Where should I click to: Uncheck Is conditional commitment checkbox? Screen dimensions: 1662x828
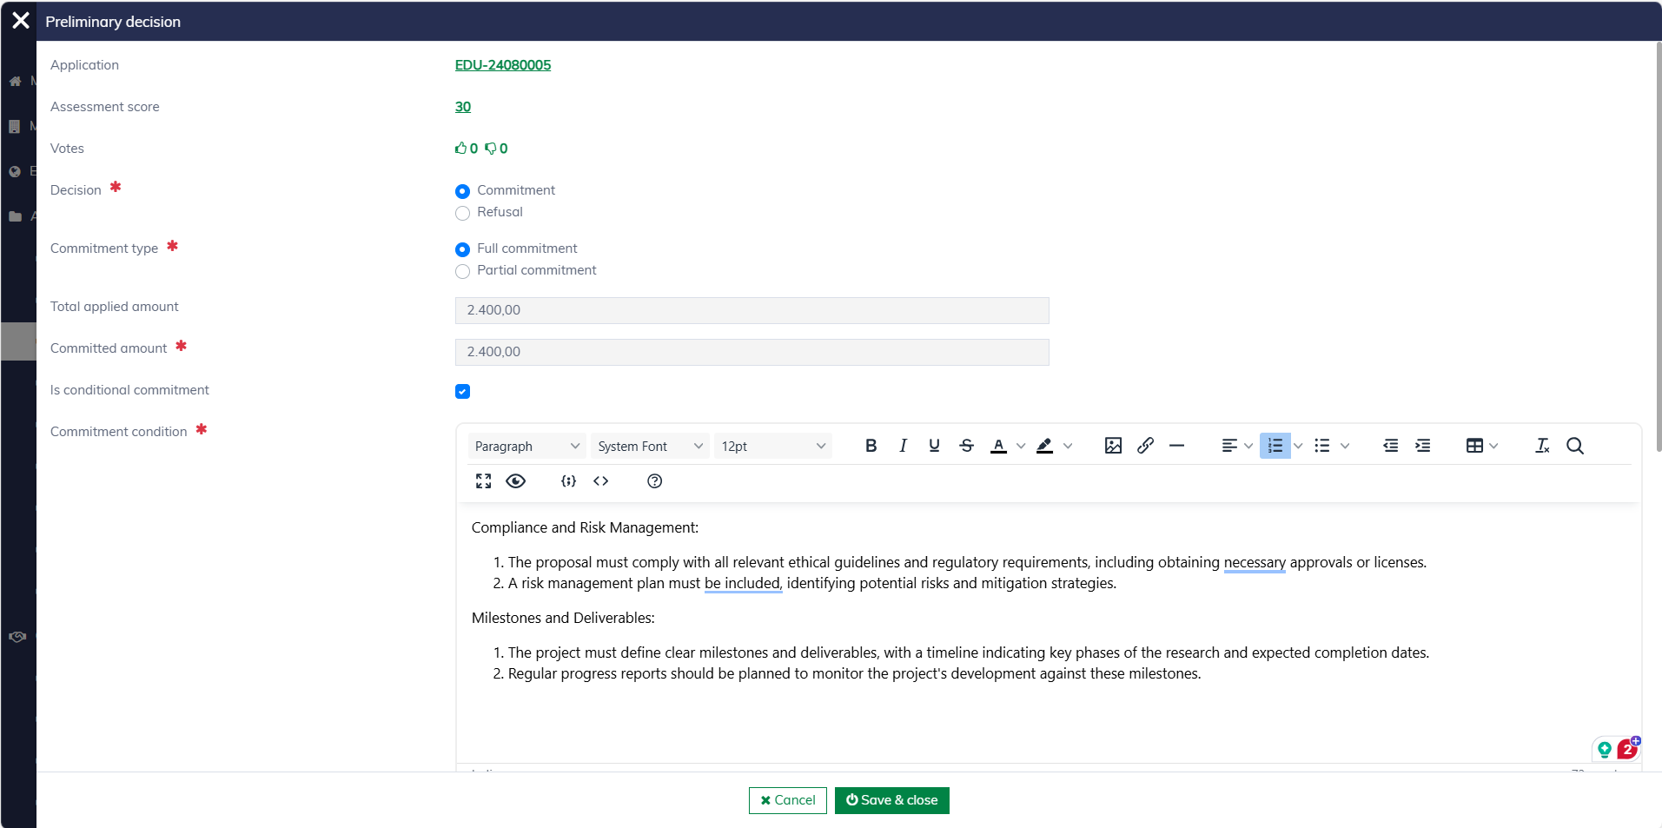[462, 392]
